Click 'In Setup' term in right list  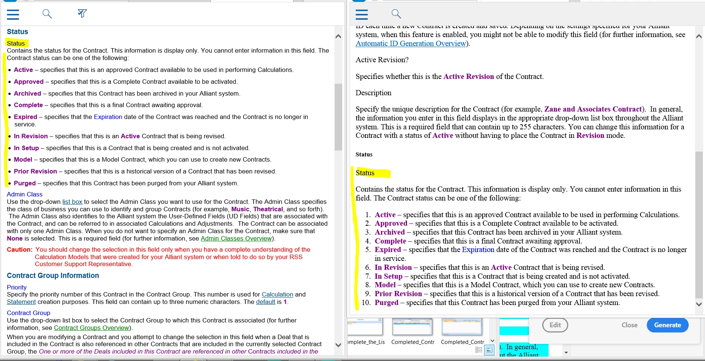(x=388, y=276)
